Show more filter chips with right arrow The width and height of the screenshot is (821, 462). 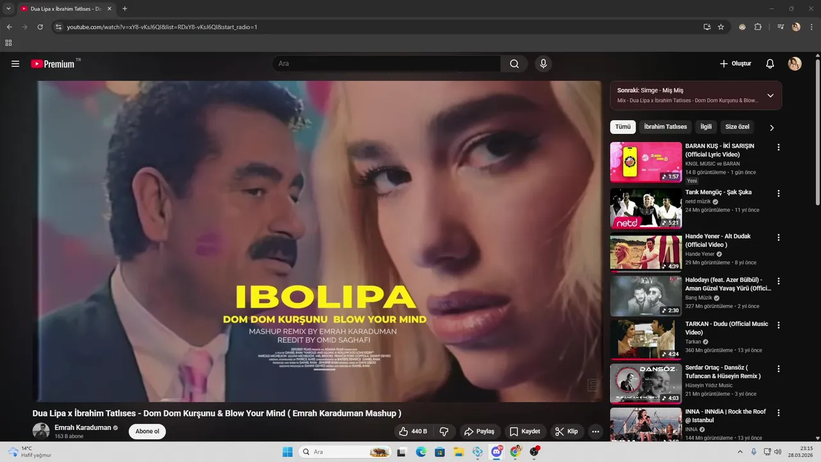pyautogui.click(x=772, y=128)
